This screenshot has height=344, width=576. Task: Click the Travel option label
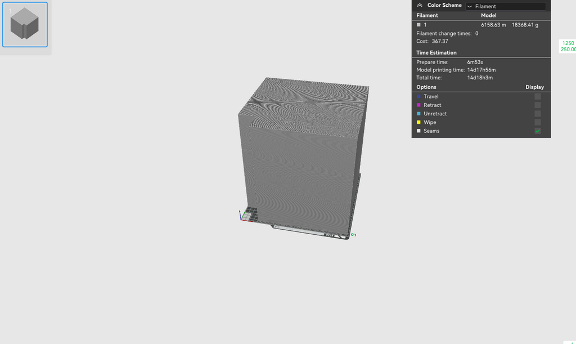(431, 97)
